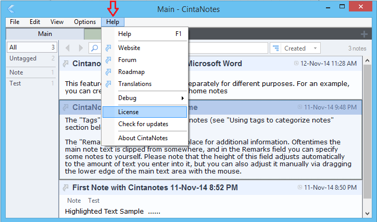Image resolution: width=377 pixels, height=222 pixels.
Task: Click link icon on First Note
Action: tap(66, 188)
